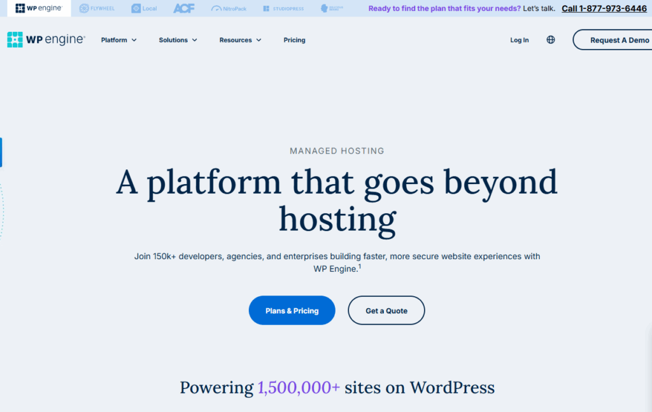This screenshot has height=412, width=652.
Task: Open the Local brand logo
Action: point(144,8)
